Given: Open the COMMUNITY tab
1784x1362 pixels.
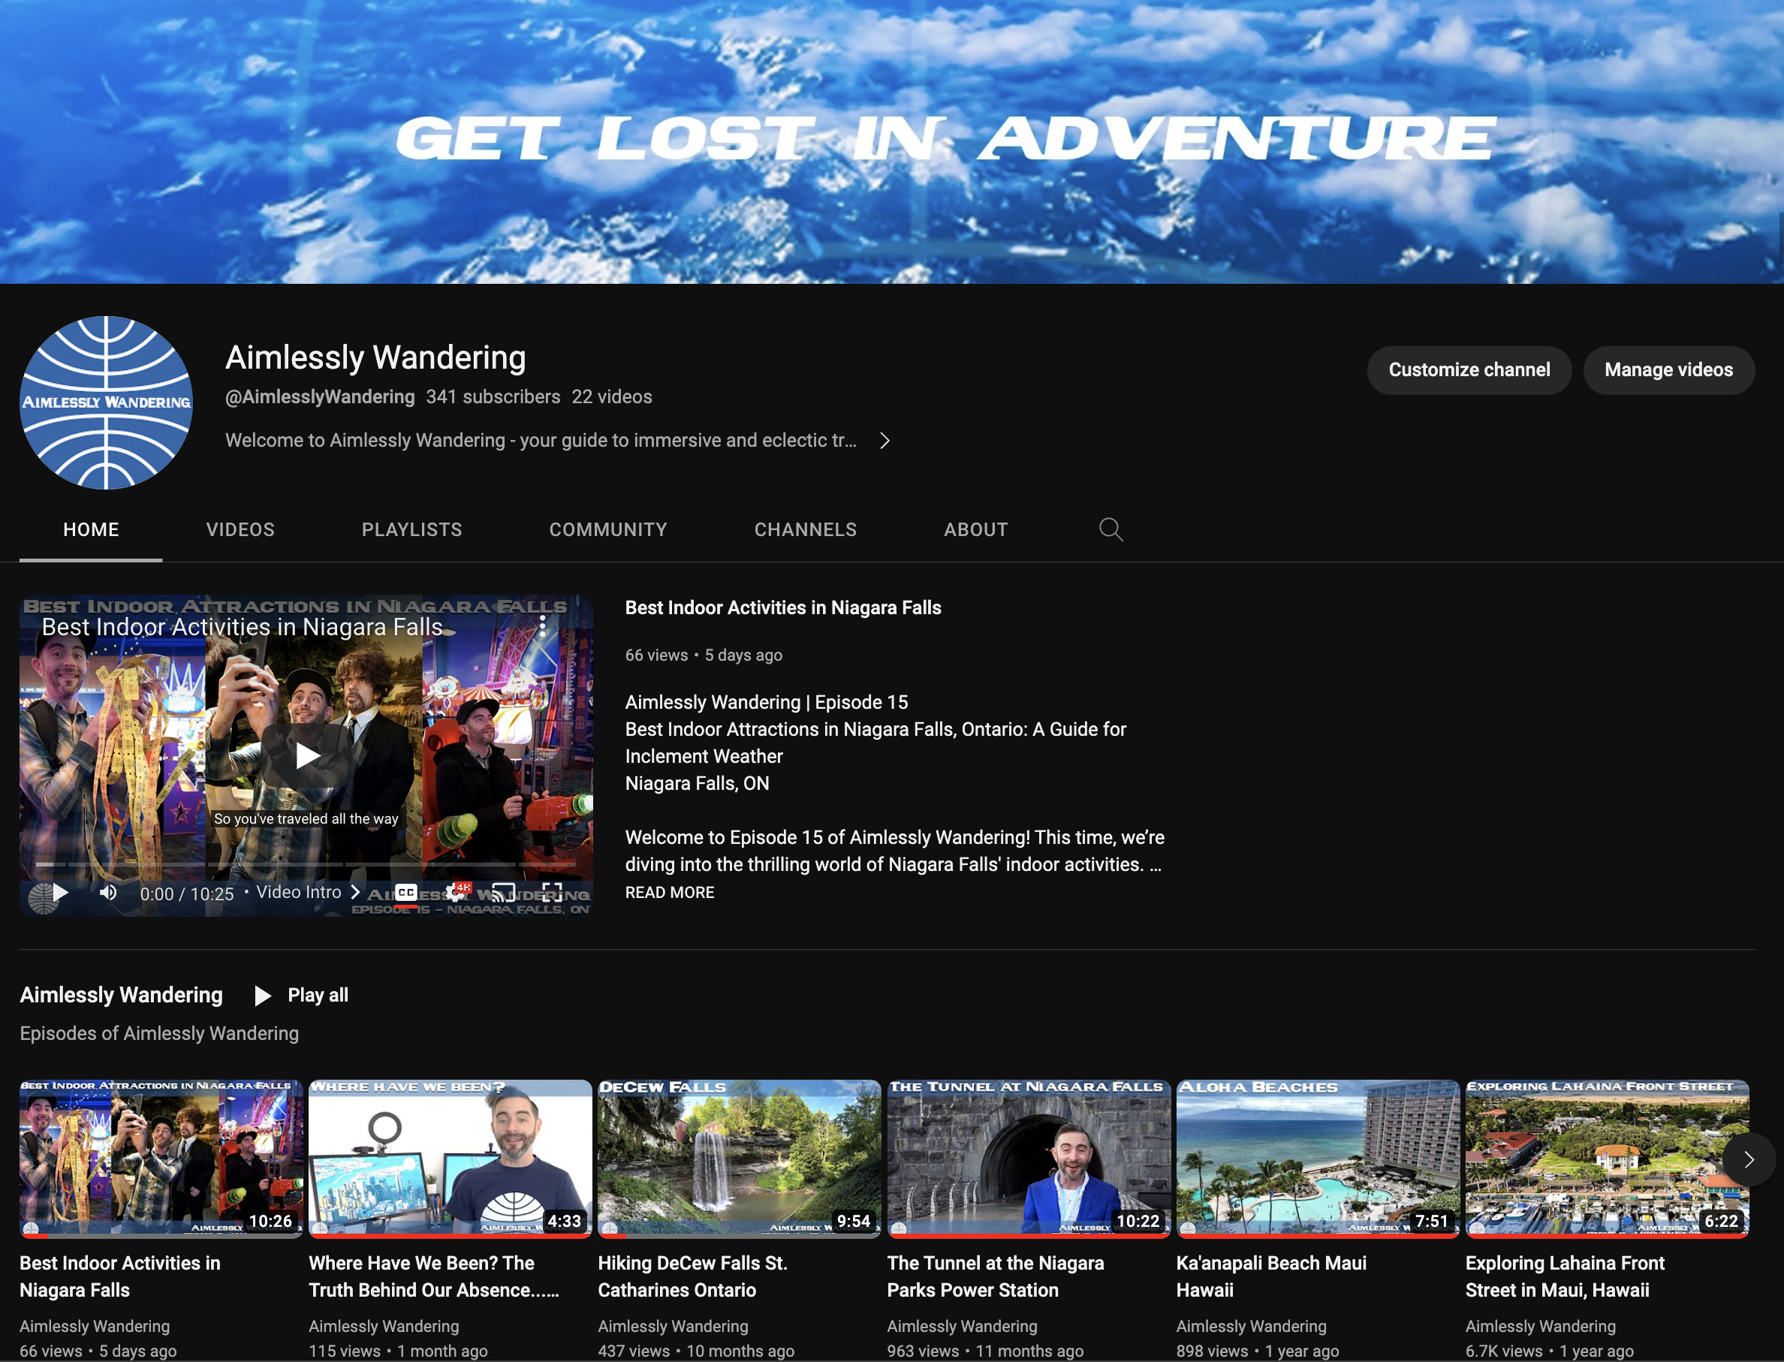Looking at the screenshot, I should tap(608, 529).
